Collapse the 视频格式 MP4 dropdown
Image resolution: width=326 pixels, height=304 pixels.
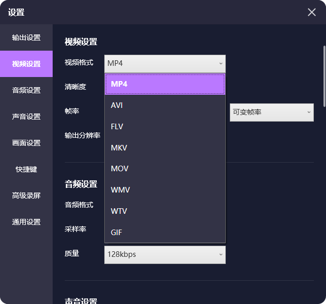pos(165,63)
